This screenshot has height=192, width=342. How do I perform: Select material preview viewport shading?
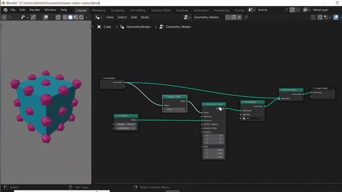coord(76,17)
